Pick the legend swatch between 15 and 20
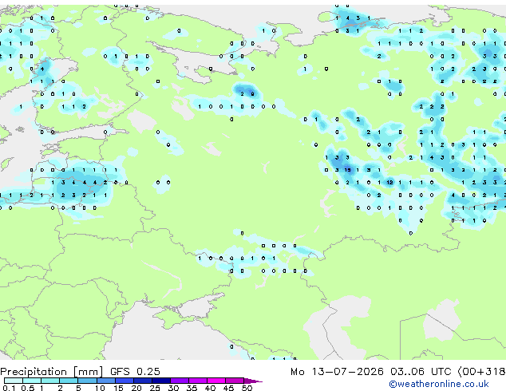Viewport: 506px width, 391px height. click(124, 381)
